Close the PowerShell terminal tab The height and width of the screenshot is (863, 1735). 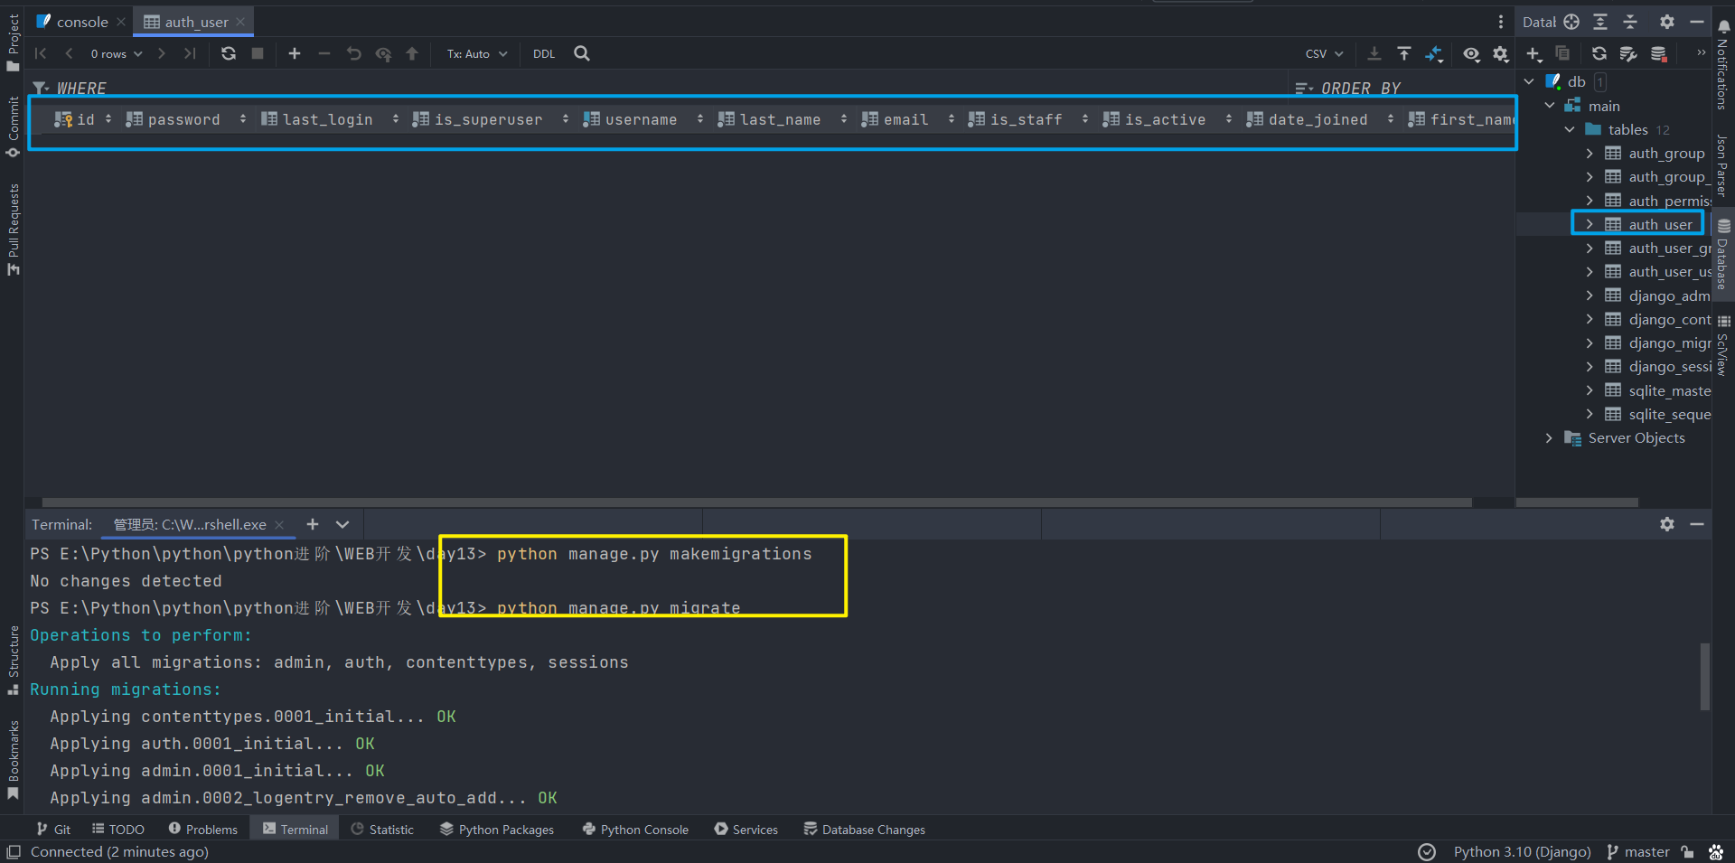(x=279, y=524)
